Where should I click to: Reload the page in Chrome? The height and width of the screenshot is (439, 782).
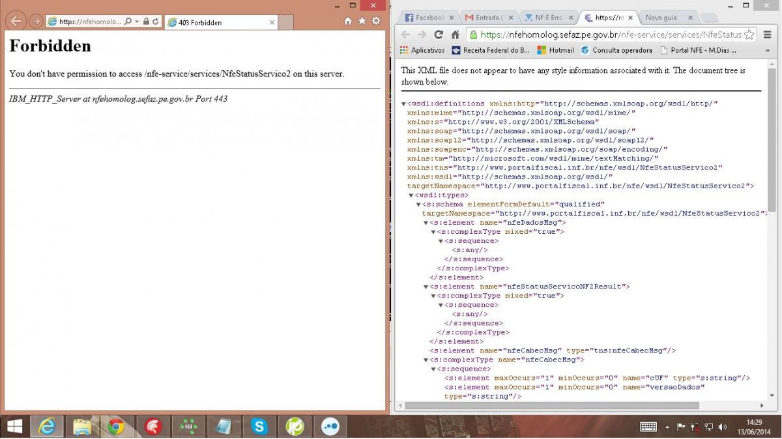click(439, 35)
